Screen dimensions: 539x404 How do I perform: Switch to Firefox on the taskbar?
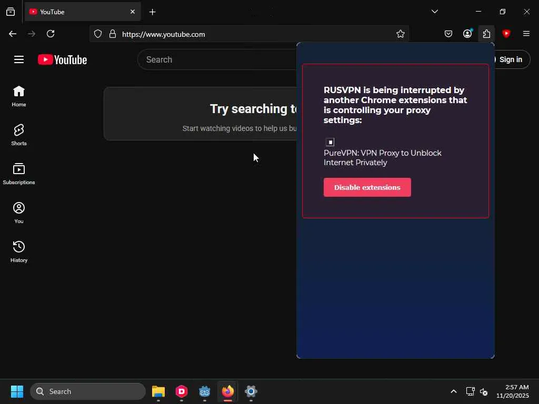point(227,391)
